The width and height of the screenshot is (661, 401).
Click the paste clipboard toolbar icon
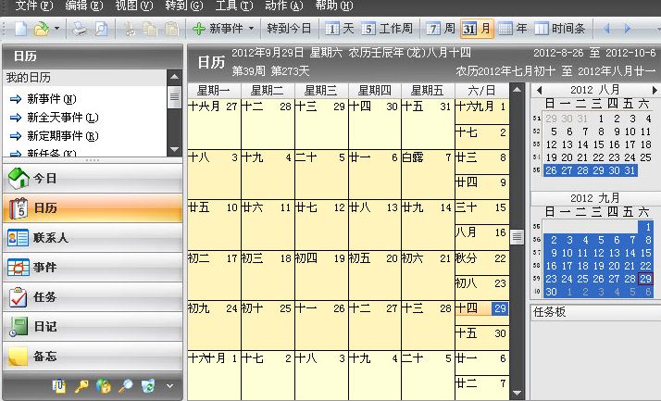(x=171, y=29)
